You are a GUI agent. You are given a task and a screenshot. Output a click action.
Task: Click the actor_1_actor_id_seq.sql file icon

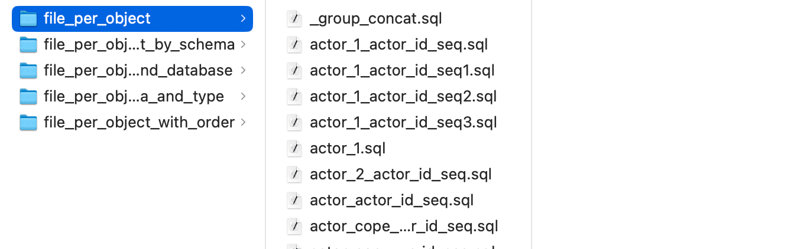294,45
